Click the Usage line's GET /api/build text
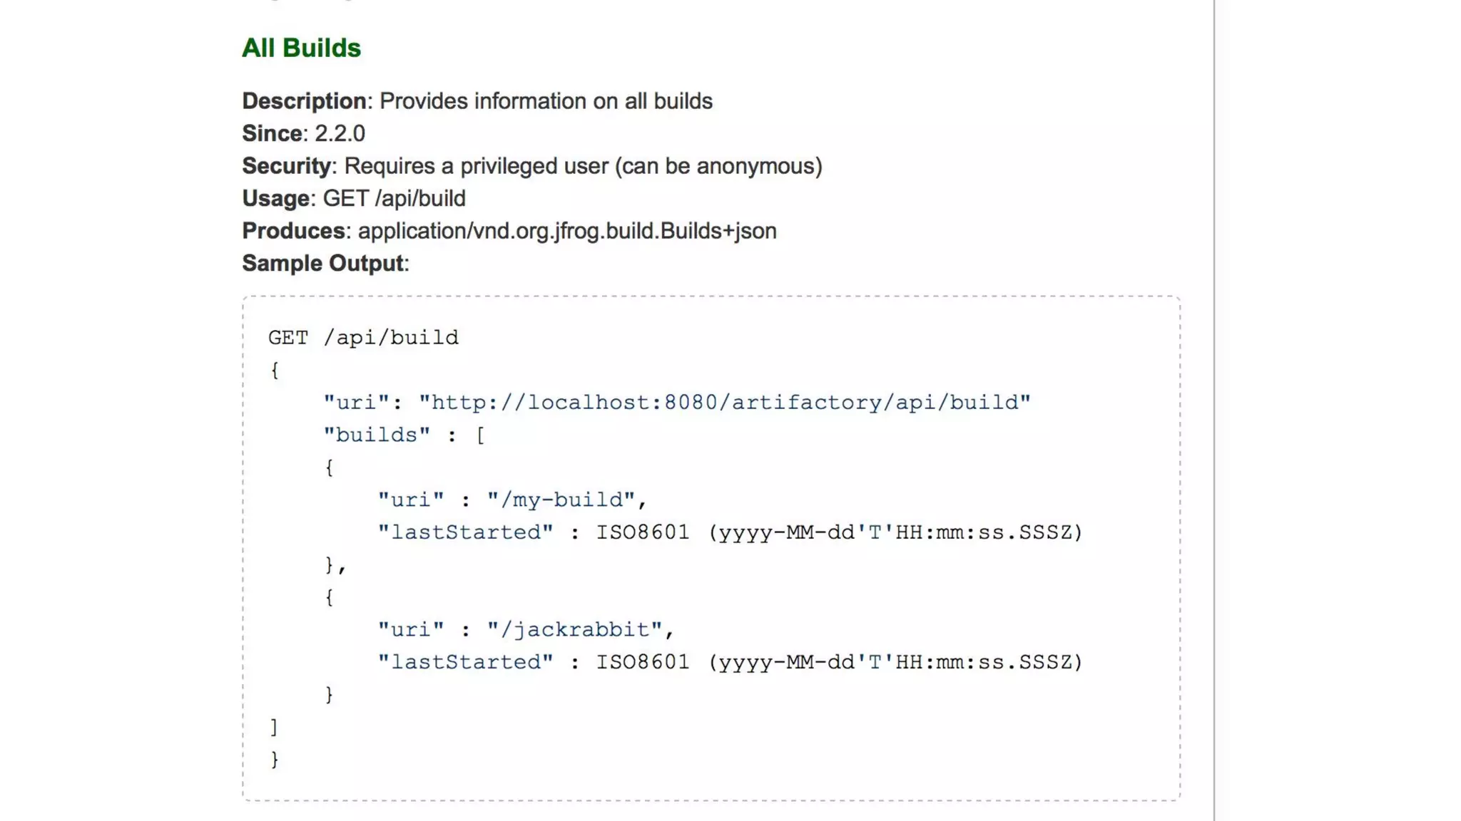 394,198
